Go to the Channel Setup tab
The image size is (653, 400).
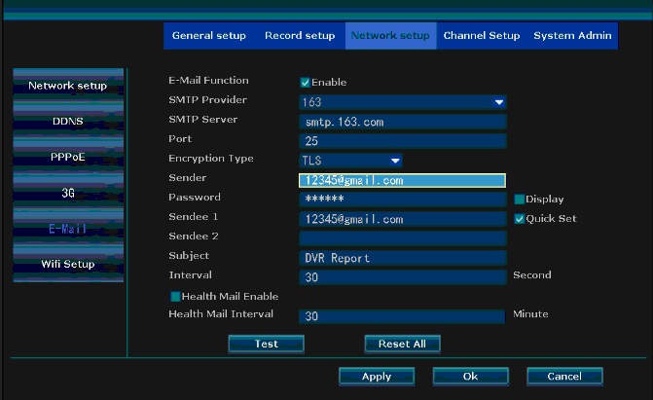[481, 36]
